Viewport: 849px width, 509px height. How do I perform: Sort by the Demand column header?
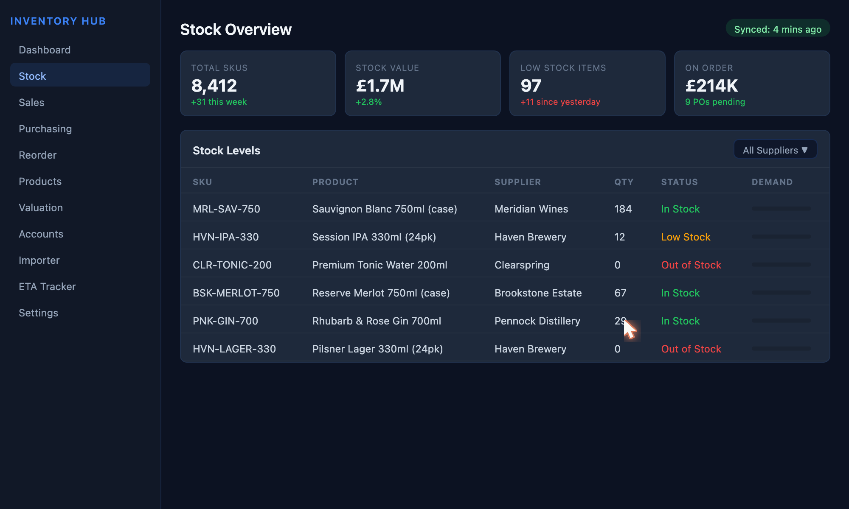[772, 182]
